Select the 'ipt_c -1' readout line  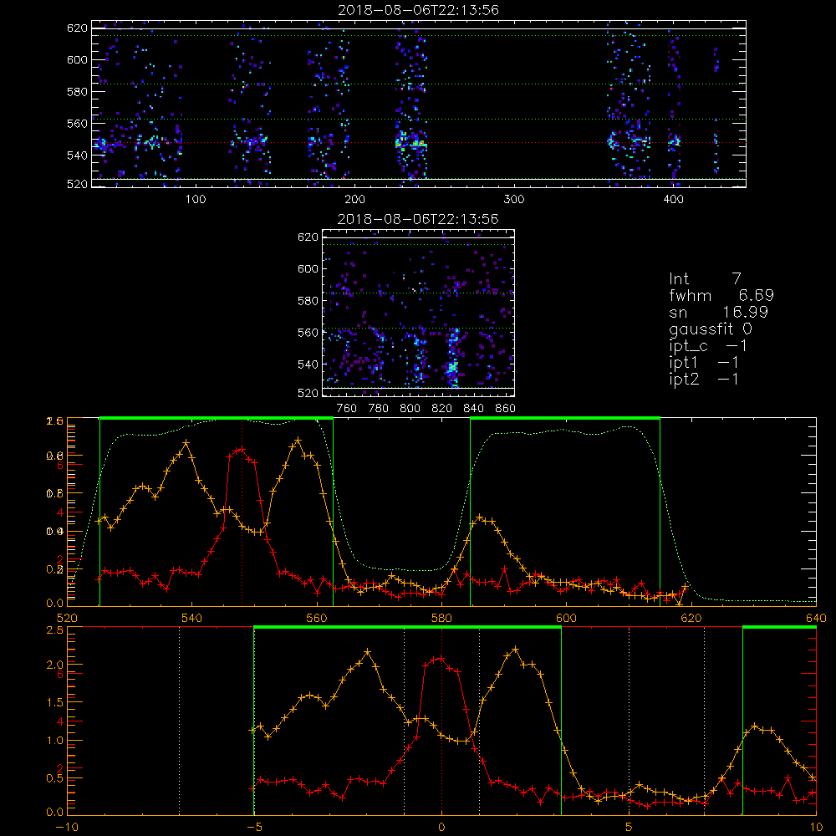pyautogui.click(x=708, y=346)
